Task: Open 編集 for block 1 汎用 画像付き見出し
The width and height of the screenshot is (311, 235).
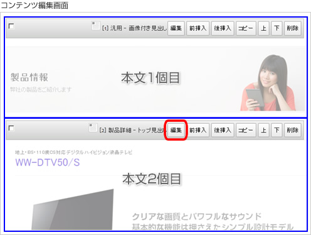Action: (176, 28)
